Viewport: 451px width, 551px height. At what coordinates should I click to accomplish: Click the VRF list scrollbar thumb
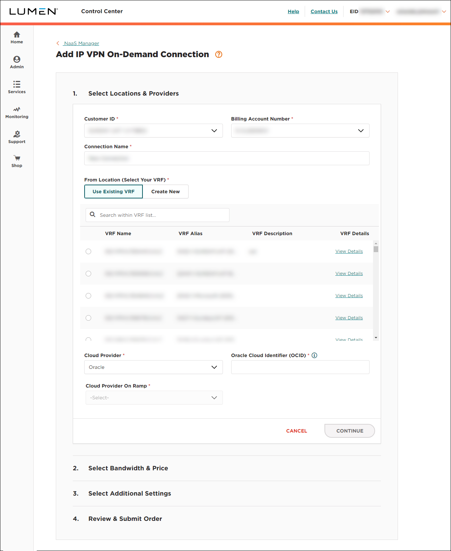376,249
